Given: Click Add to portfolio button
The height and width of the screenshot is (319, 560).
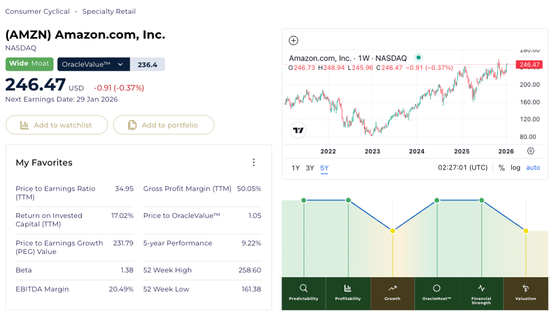Looking at the screenshot, I should click(x=164, y=125).
